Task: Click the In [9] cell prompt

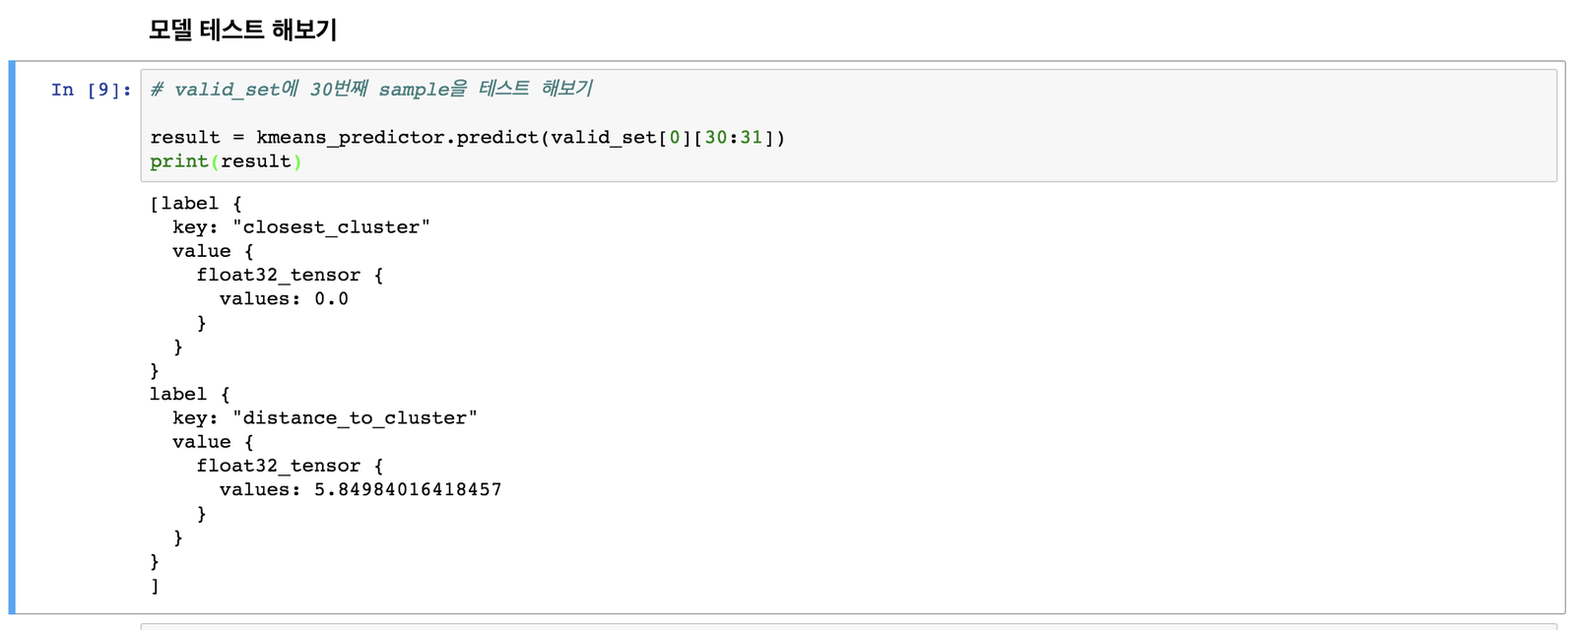Action: pyautogui.click(x=91, y=91)
